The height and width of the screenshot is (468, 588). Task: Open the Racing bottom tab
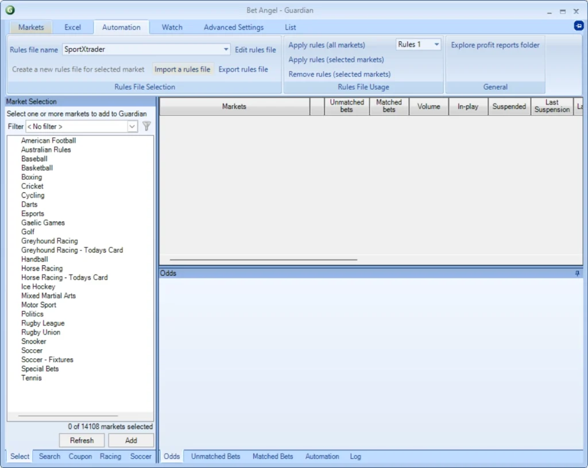click(110, 457)
